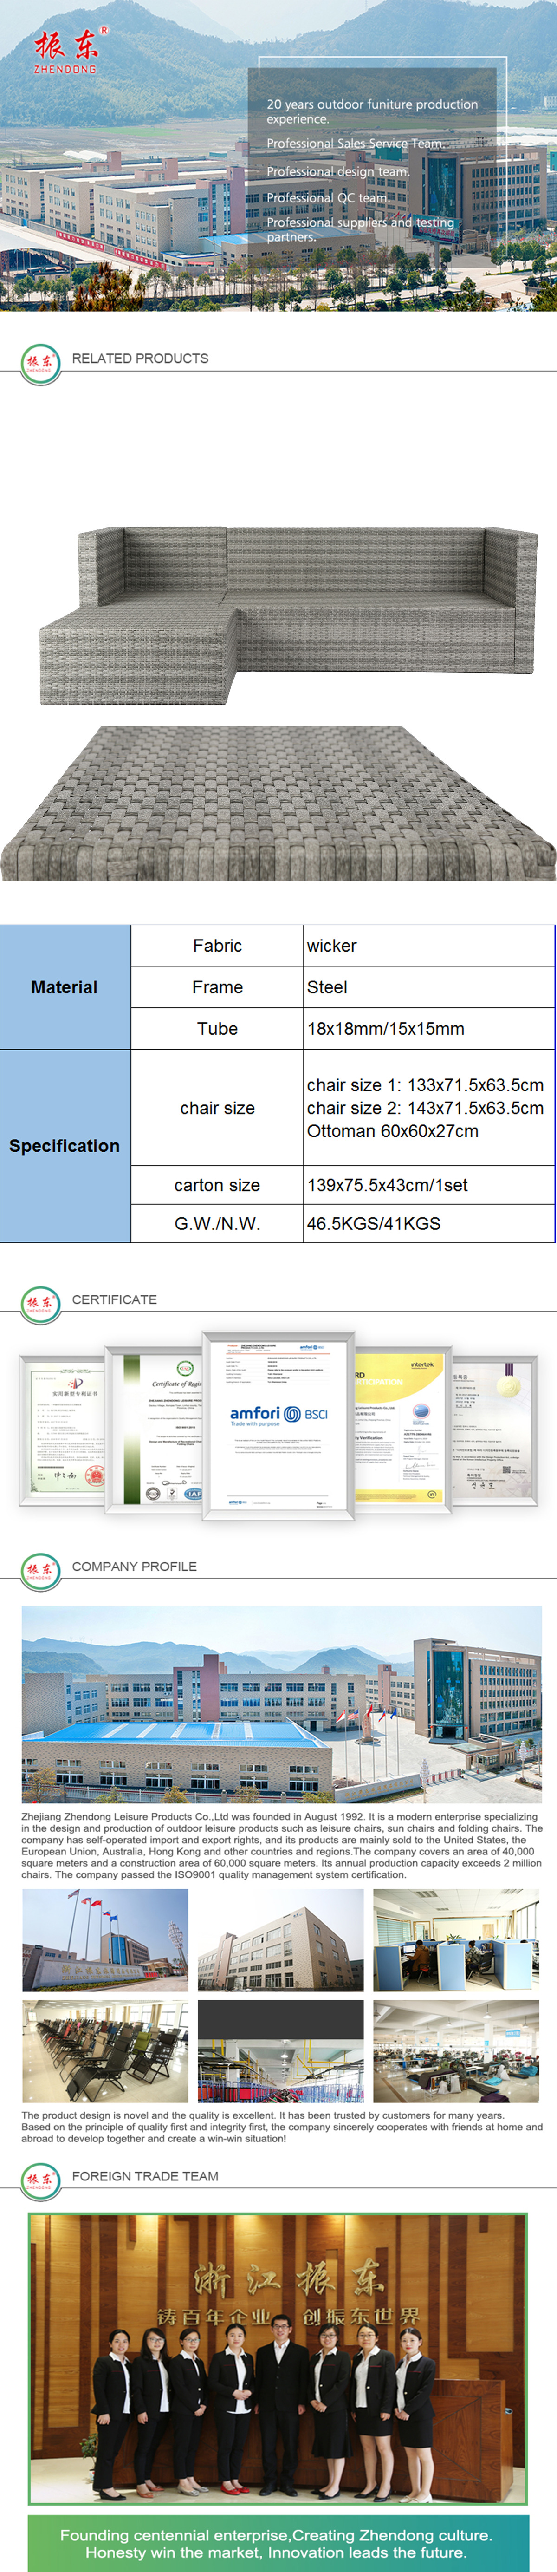Screen dimensions: 557x2572
Task: Click the 'wicker' value cell
Action: coord(429,946)
